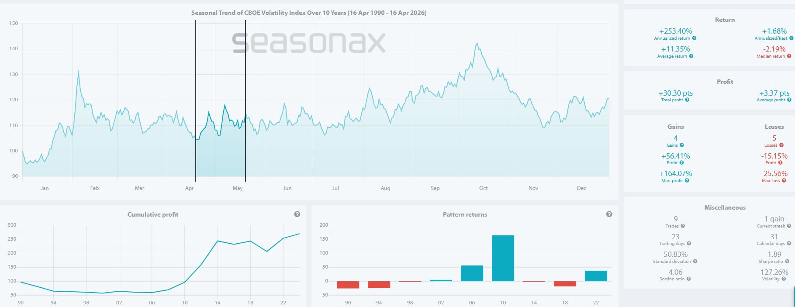The height and width of the screenshot is (307, 795).
Task: Open the Calendar days help icon
Action: (x=789, y=244)
